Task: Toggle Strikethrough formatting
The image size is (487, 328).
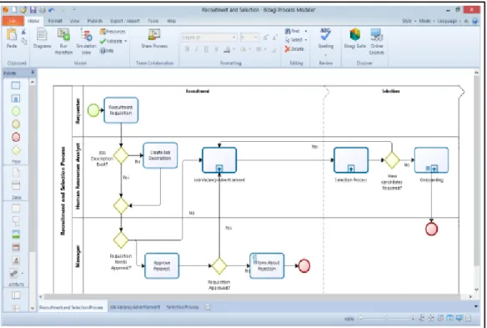Action: (216, 49)
